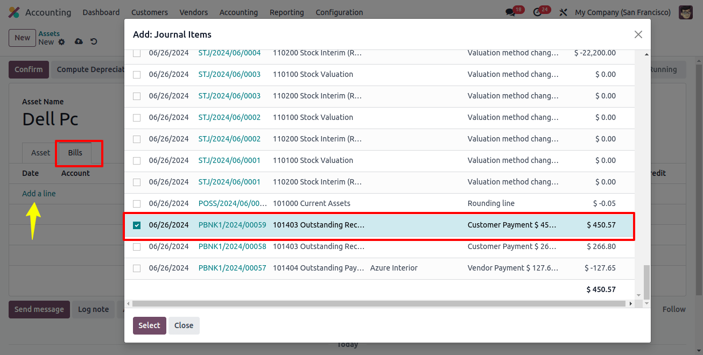Viewport: 703px width, 355px height.
Task: Click the Azure Interior partner cell
Action: pos(394,268)
